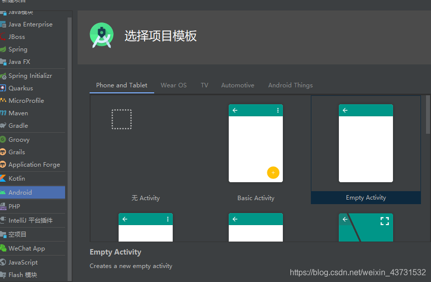
Task: Choose WeChat App project type
Action: pyautogui.click(x=33, y=248)
